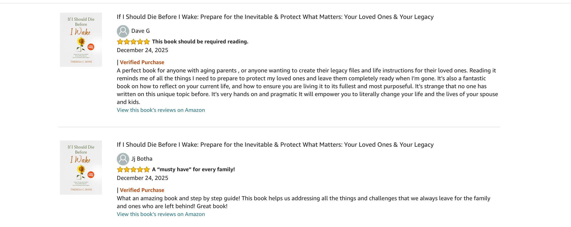Viewport: 571px width, 227px height.
Task: Click Dave G's profile avatar icon
Action: (123, 31)
